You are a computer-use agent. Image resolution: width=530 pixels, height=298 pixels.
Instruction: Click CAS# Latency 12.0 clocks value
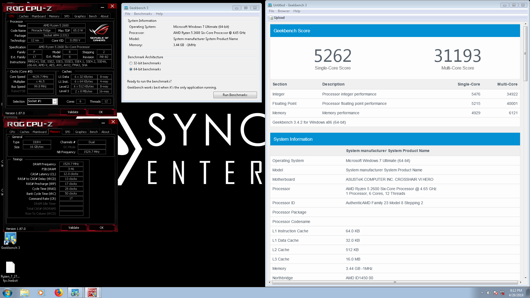(71, 174)
